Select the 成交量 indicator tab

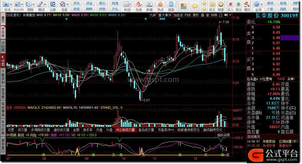22,130
